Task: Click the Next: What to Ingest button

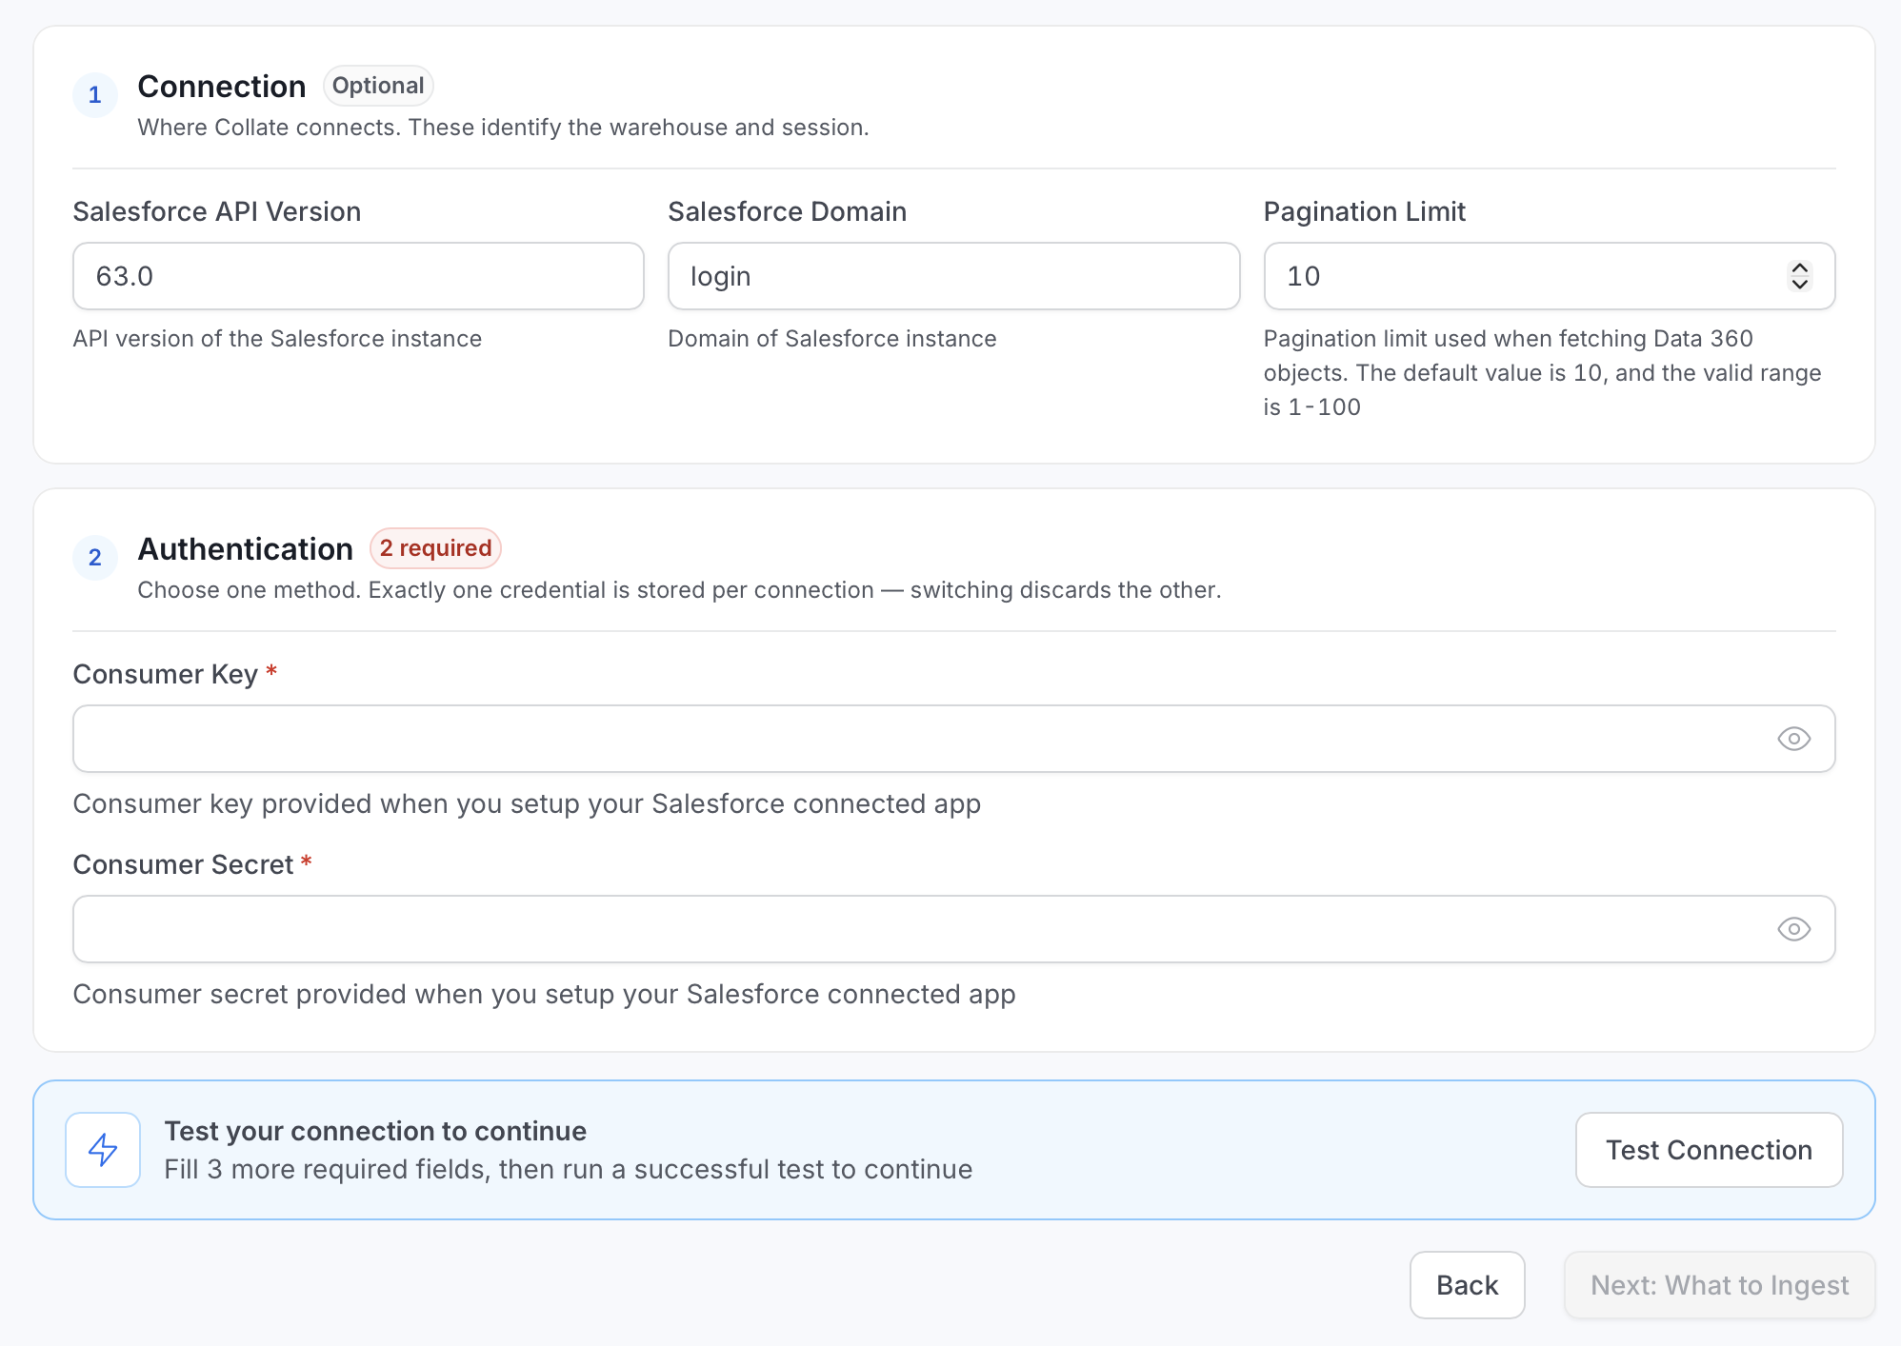Action: pyautogui.click(x=1719, y=1285)
